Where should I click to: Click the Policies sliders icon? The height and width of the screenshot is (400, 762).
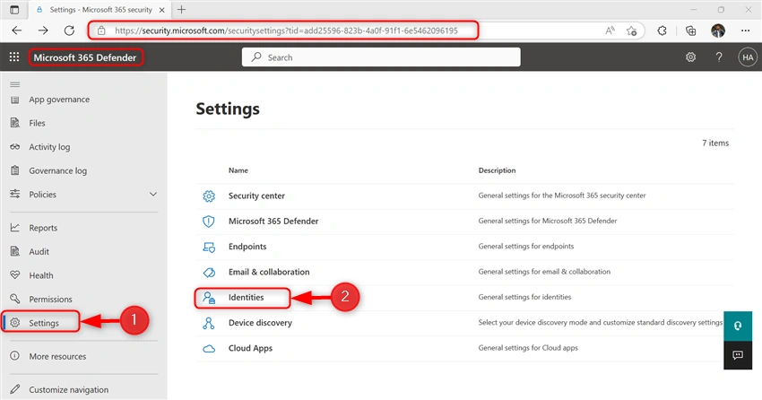(15, 194)
